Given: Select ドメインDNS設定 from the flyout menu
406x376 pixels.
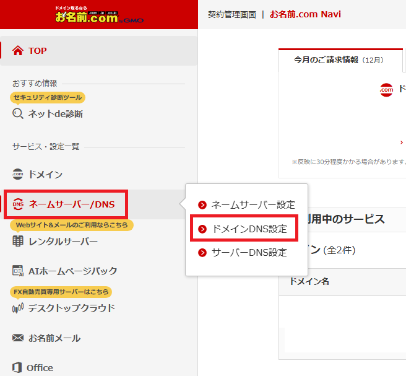Looking at the screenshot, I should coord(249,229).
